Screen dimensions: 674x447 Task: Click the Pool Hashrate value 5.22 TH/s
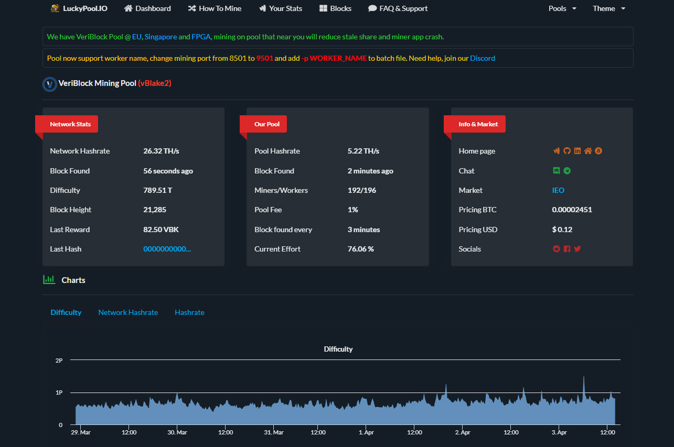(363, 151)
